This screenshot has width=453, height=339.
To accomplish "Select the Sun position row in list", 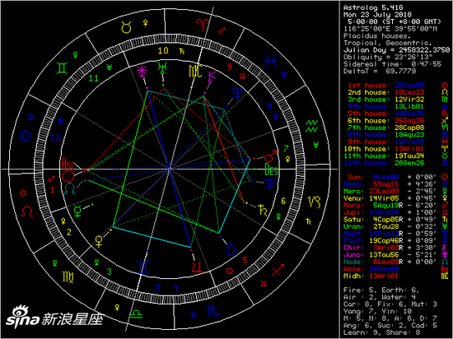I will 395,177.
